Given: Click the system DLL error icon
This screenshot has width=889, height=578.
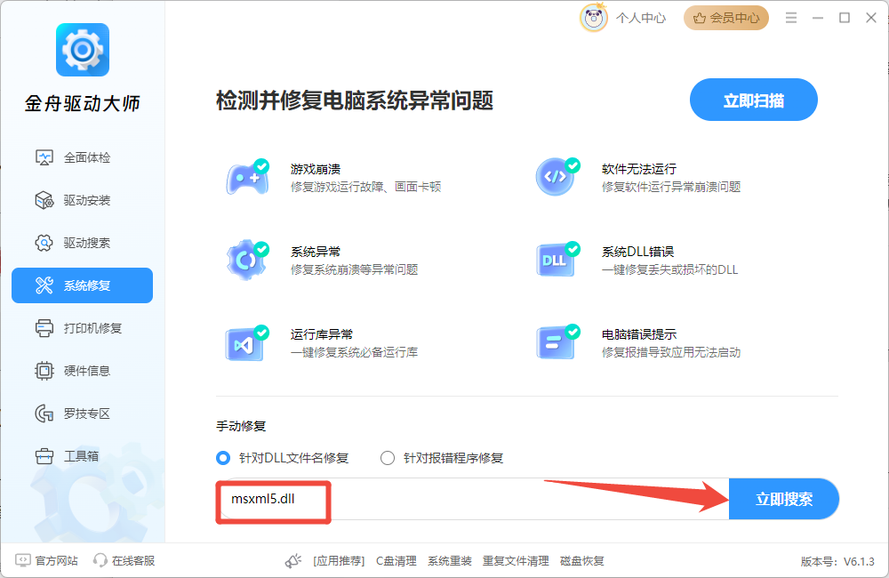Looking at the screenshot, I should [557, 260].
